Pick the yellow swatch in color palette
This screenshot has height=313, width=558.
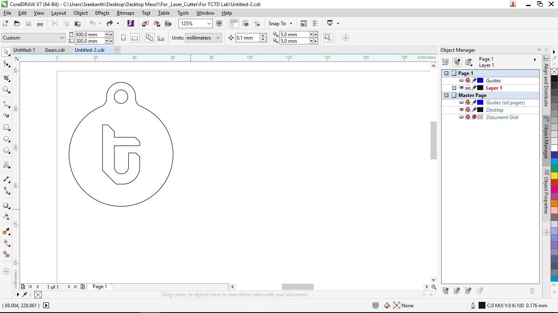tap(554, 176)
